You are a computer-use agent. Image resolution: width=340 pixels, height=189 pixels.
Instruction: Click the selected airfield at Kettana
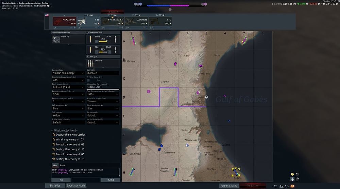coord(236,172)
